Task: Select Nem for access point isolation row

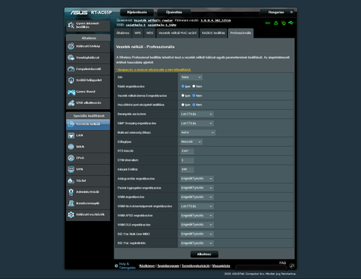Action: click(194, 105)
